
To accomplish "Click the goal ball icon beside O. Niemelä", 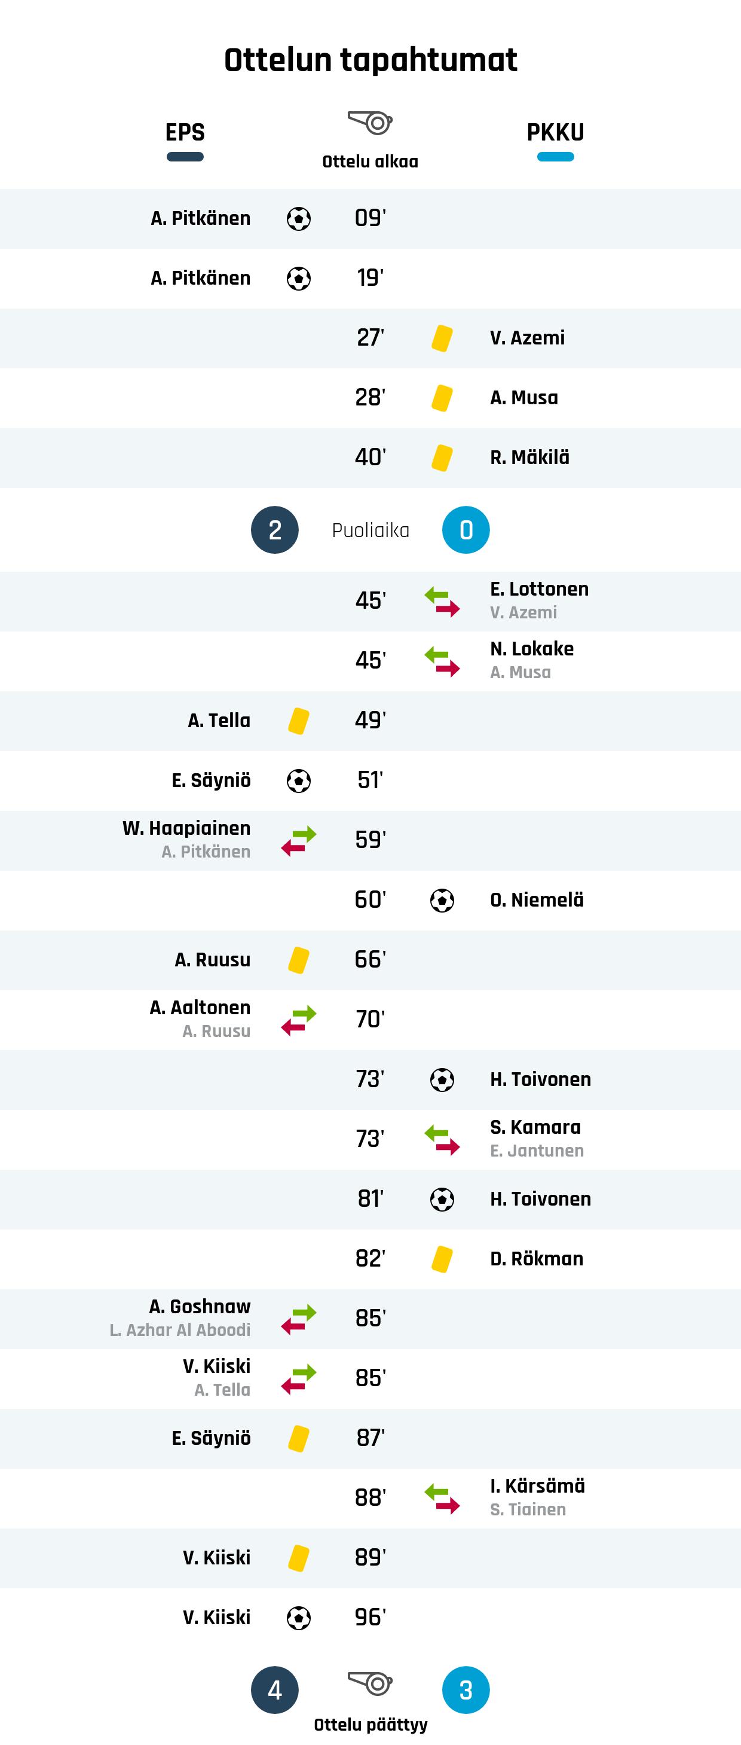I will tap(442, 900).
